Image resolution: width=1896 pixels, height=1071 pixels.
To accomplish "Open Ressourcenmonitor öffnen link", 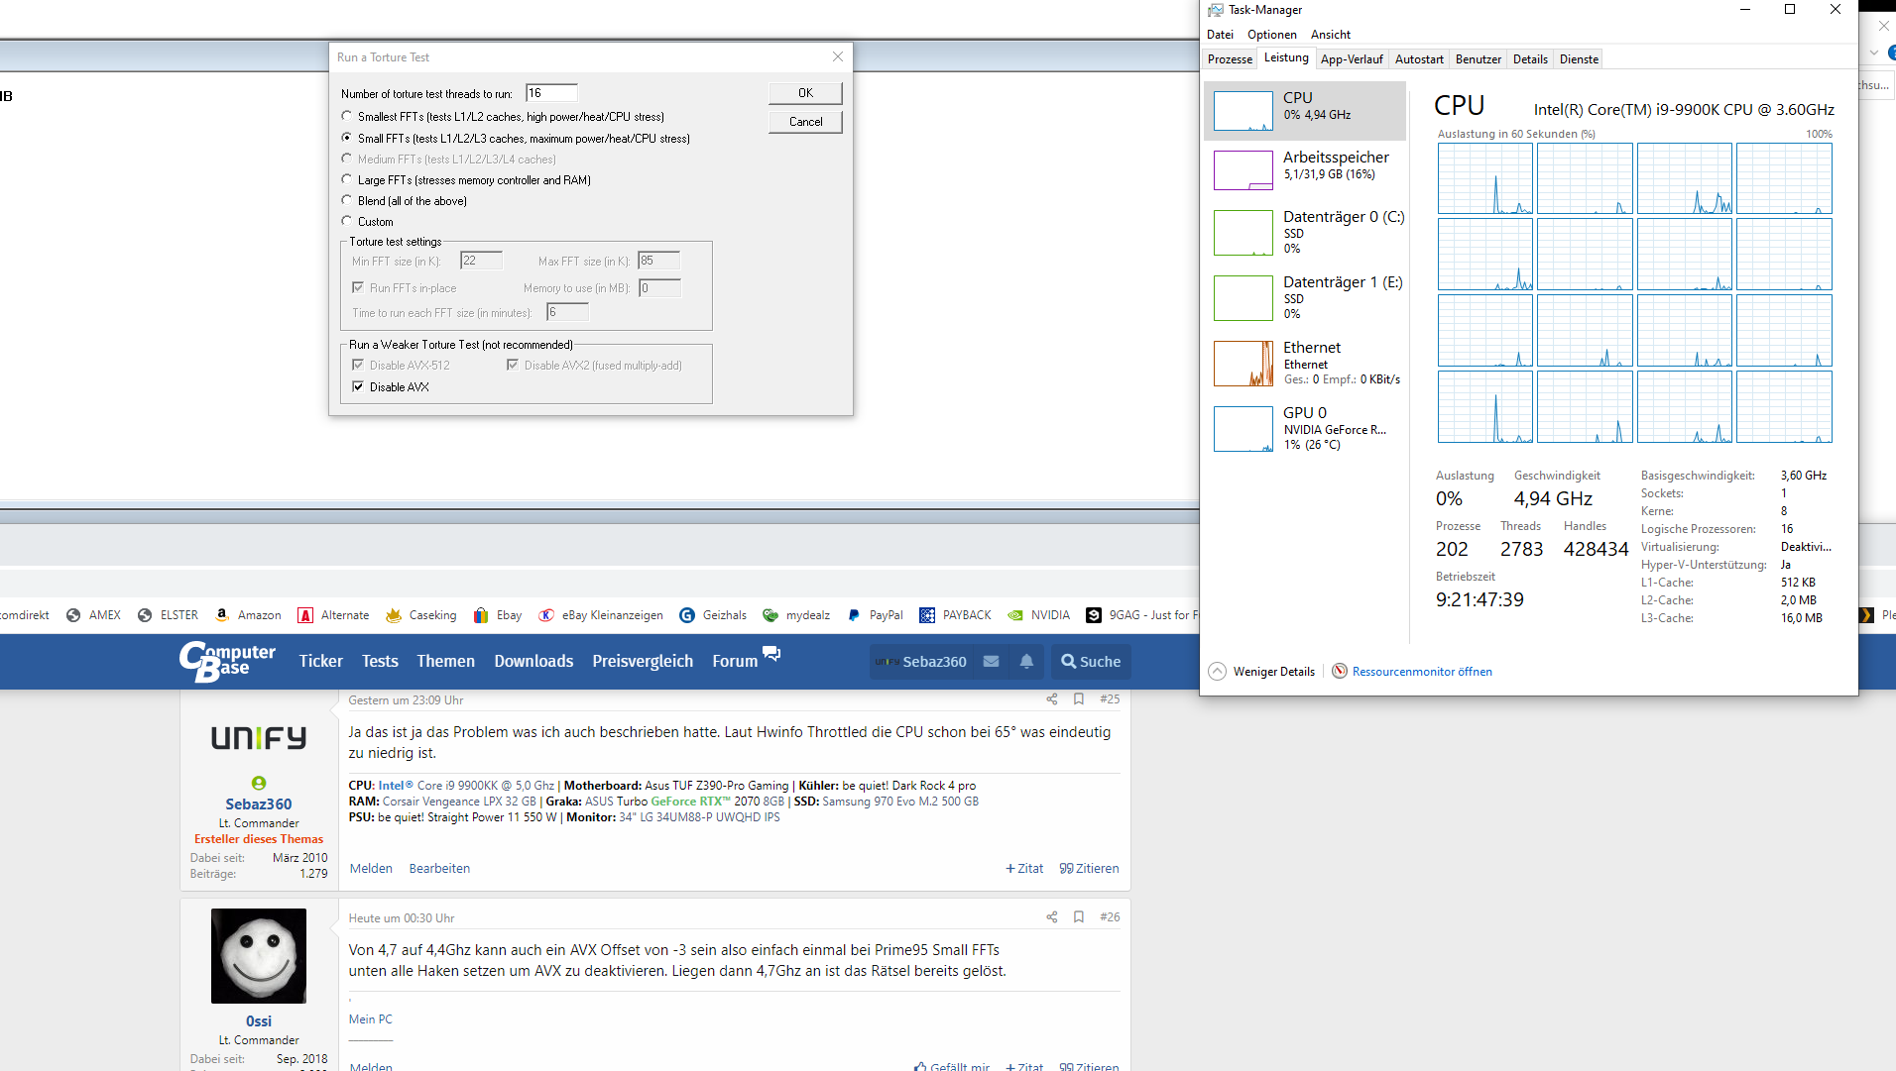I will point(1422,672).
